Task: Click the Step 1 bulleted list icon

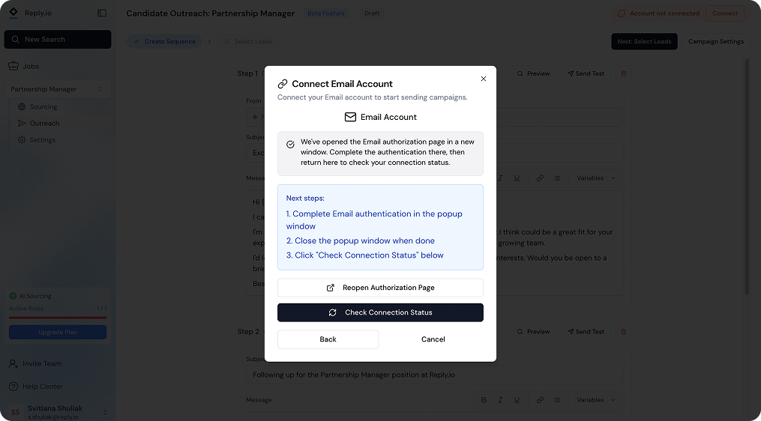Action: [556, 178]
